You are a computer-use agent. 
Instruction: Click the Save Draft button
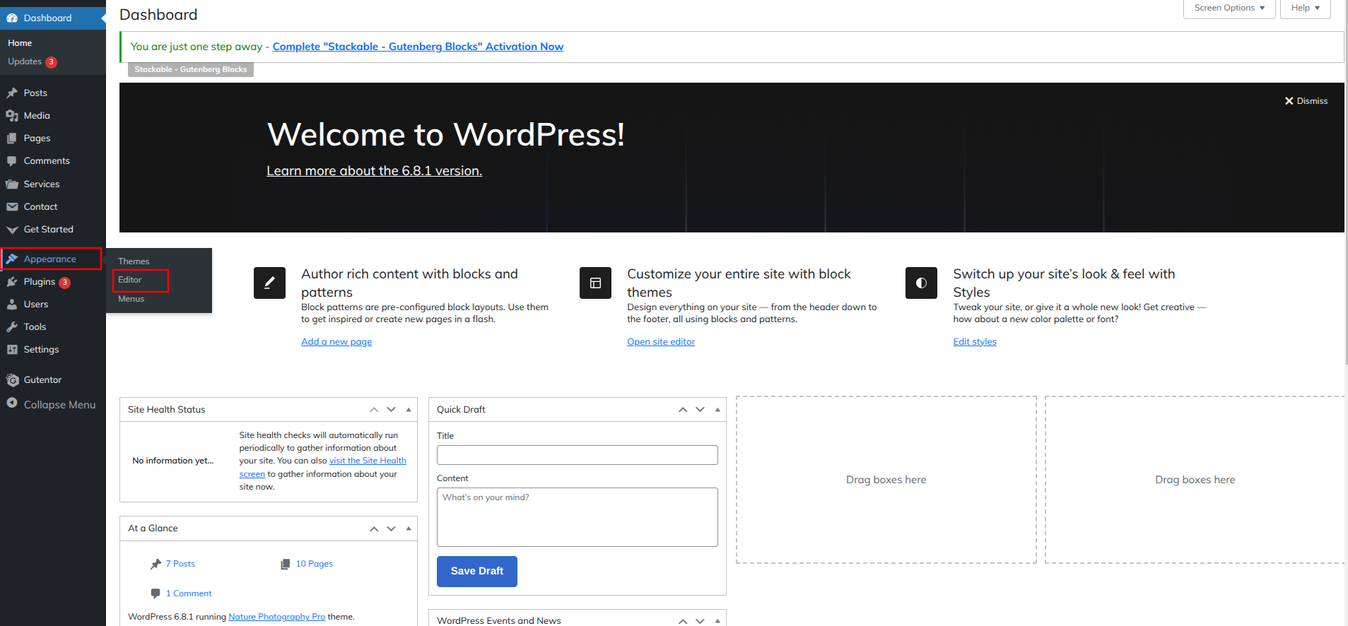[x=477, y=572]
